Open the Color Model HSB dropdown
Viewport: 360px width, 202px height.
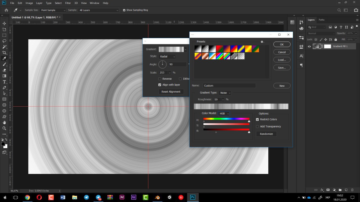224,114
